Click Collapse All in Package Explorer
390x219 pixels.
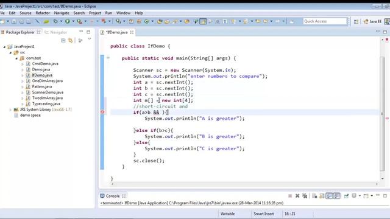[x=63, y=40]
